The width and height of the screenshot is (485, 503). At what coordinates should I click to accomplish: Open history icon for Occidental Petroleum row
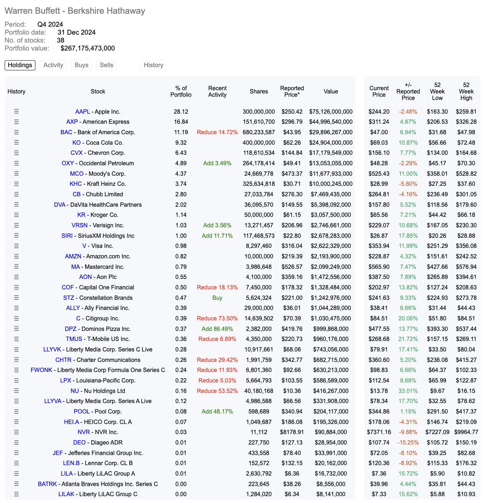pyautogui.click(x=16, y=163)
